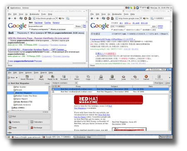Click the Stop icon in left Firefox window
This screenshot has height=151, width=187.
[x=25, y=18]
